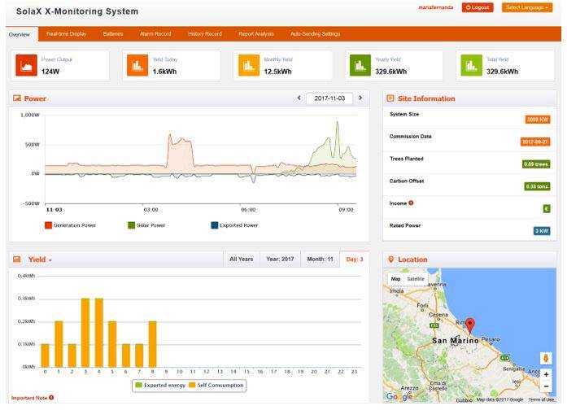Zoom in on the map
This screenshot has width=567, height=410.
(546, 374)
